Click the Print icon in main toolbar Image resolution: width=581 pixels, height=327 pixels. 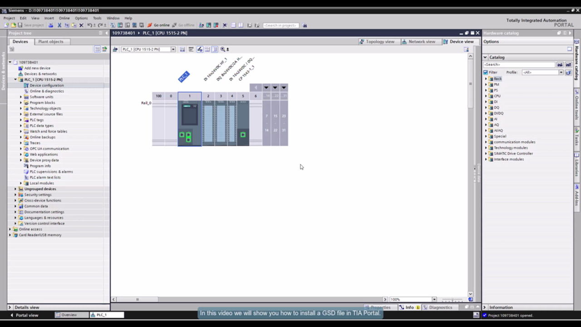[51, 25]
